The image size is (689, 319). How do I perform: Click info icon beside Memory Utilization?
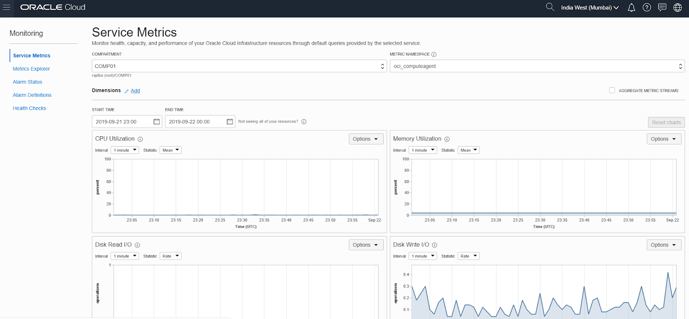pos(447,139)
